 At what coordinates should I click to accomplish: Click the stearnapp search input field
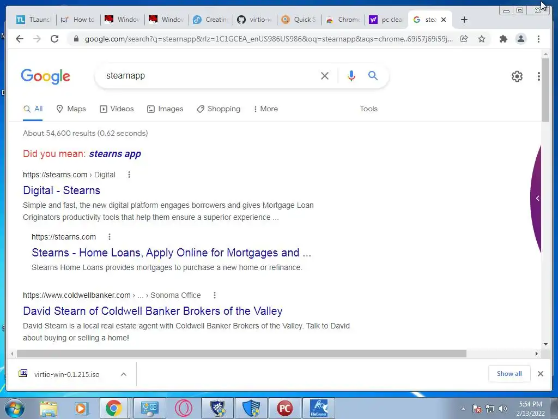pos(210,75)
